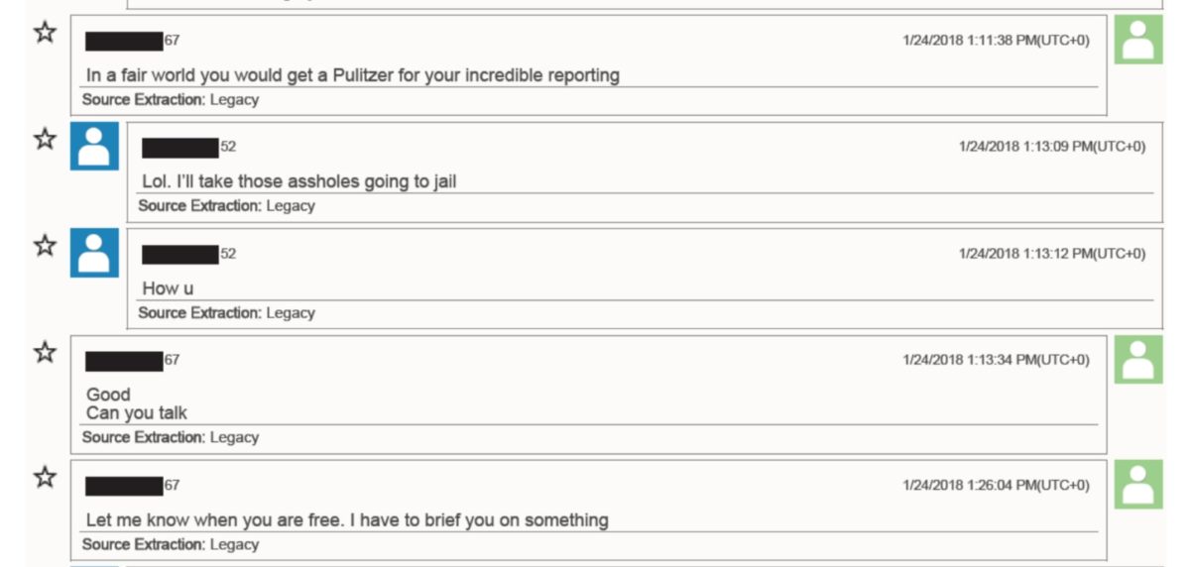Star the Pulitzer reporting message

click(x=46, y=33)
